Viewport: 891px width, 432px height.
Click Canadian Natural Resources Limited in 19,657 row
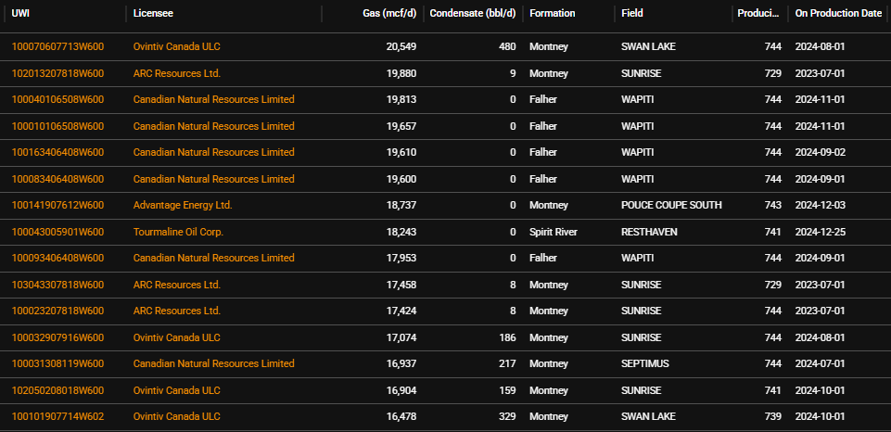213,126
